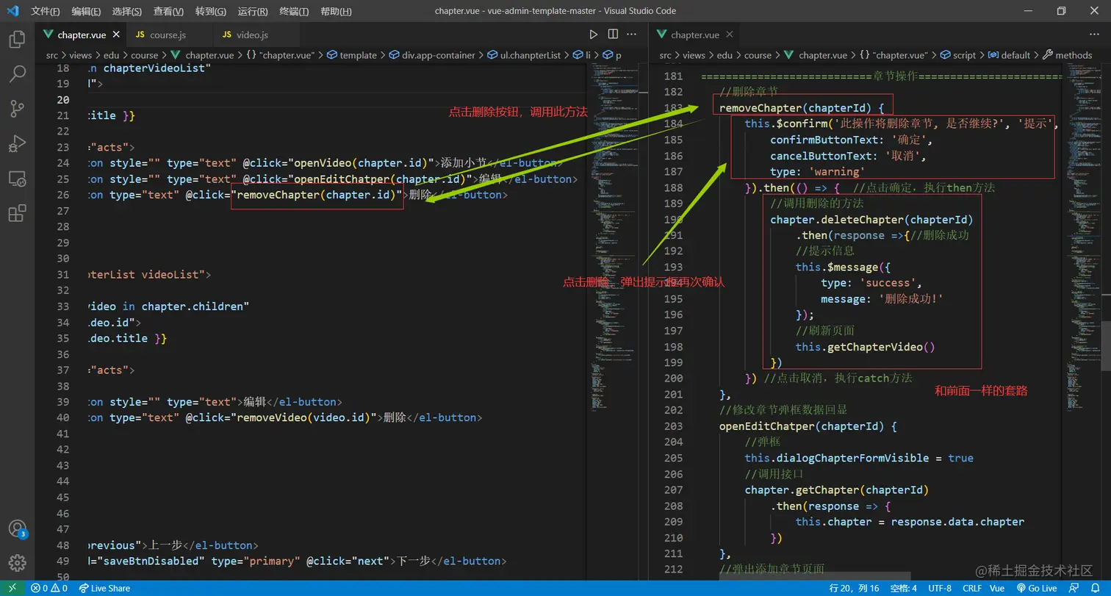Expand the default breadcrumb
Screen dimensions: 1111x596
pyautogui.click(x=1010, y=55)
